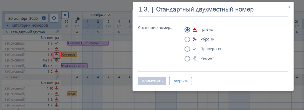Click the dirty status icon of room 1.7.

point(56,94)
